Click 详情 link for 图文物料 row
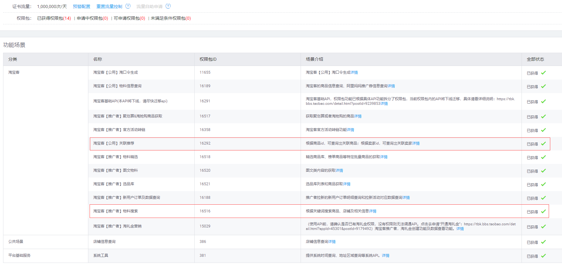Image resolution: width=562 pixels, height=266 pixels. (x=339, y=170)
